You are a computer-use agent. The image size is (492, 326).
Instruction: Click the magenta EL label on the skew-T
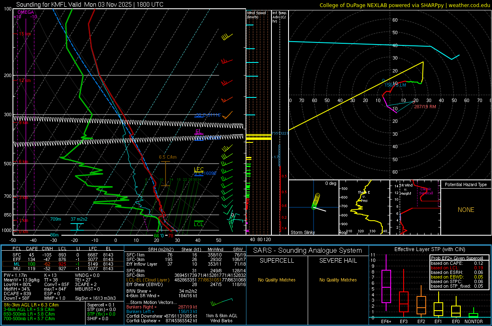pos(198,131)
